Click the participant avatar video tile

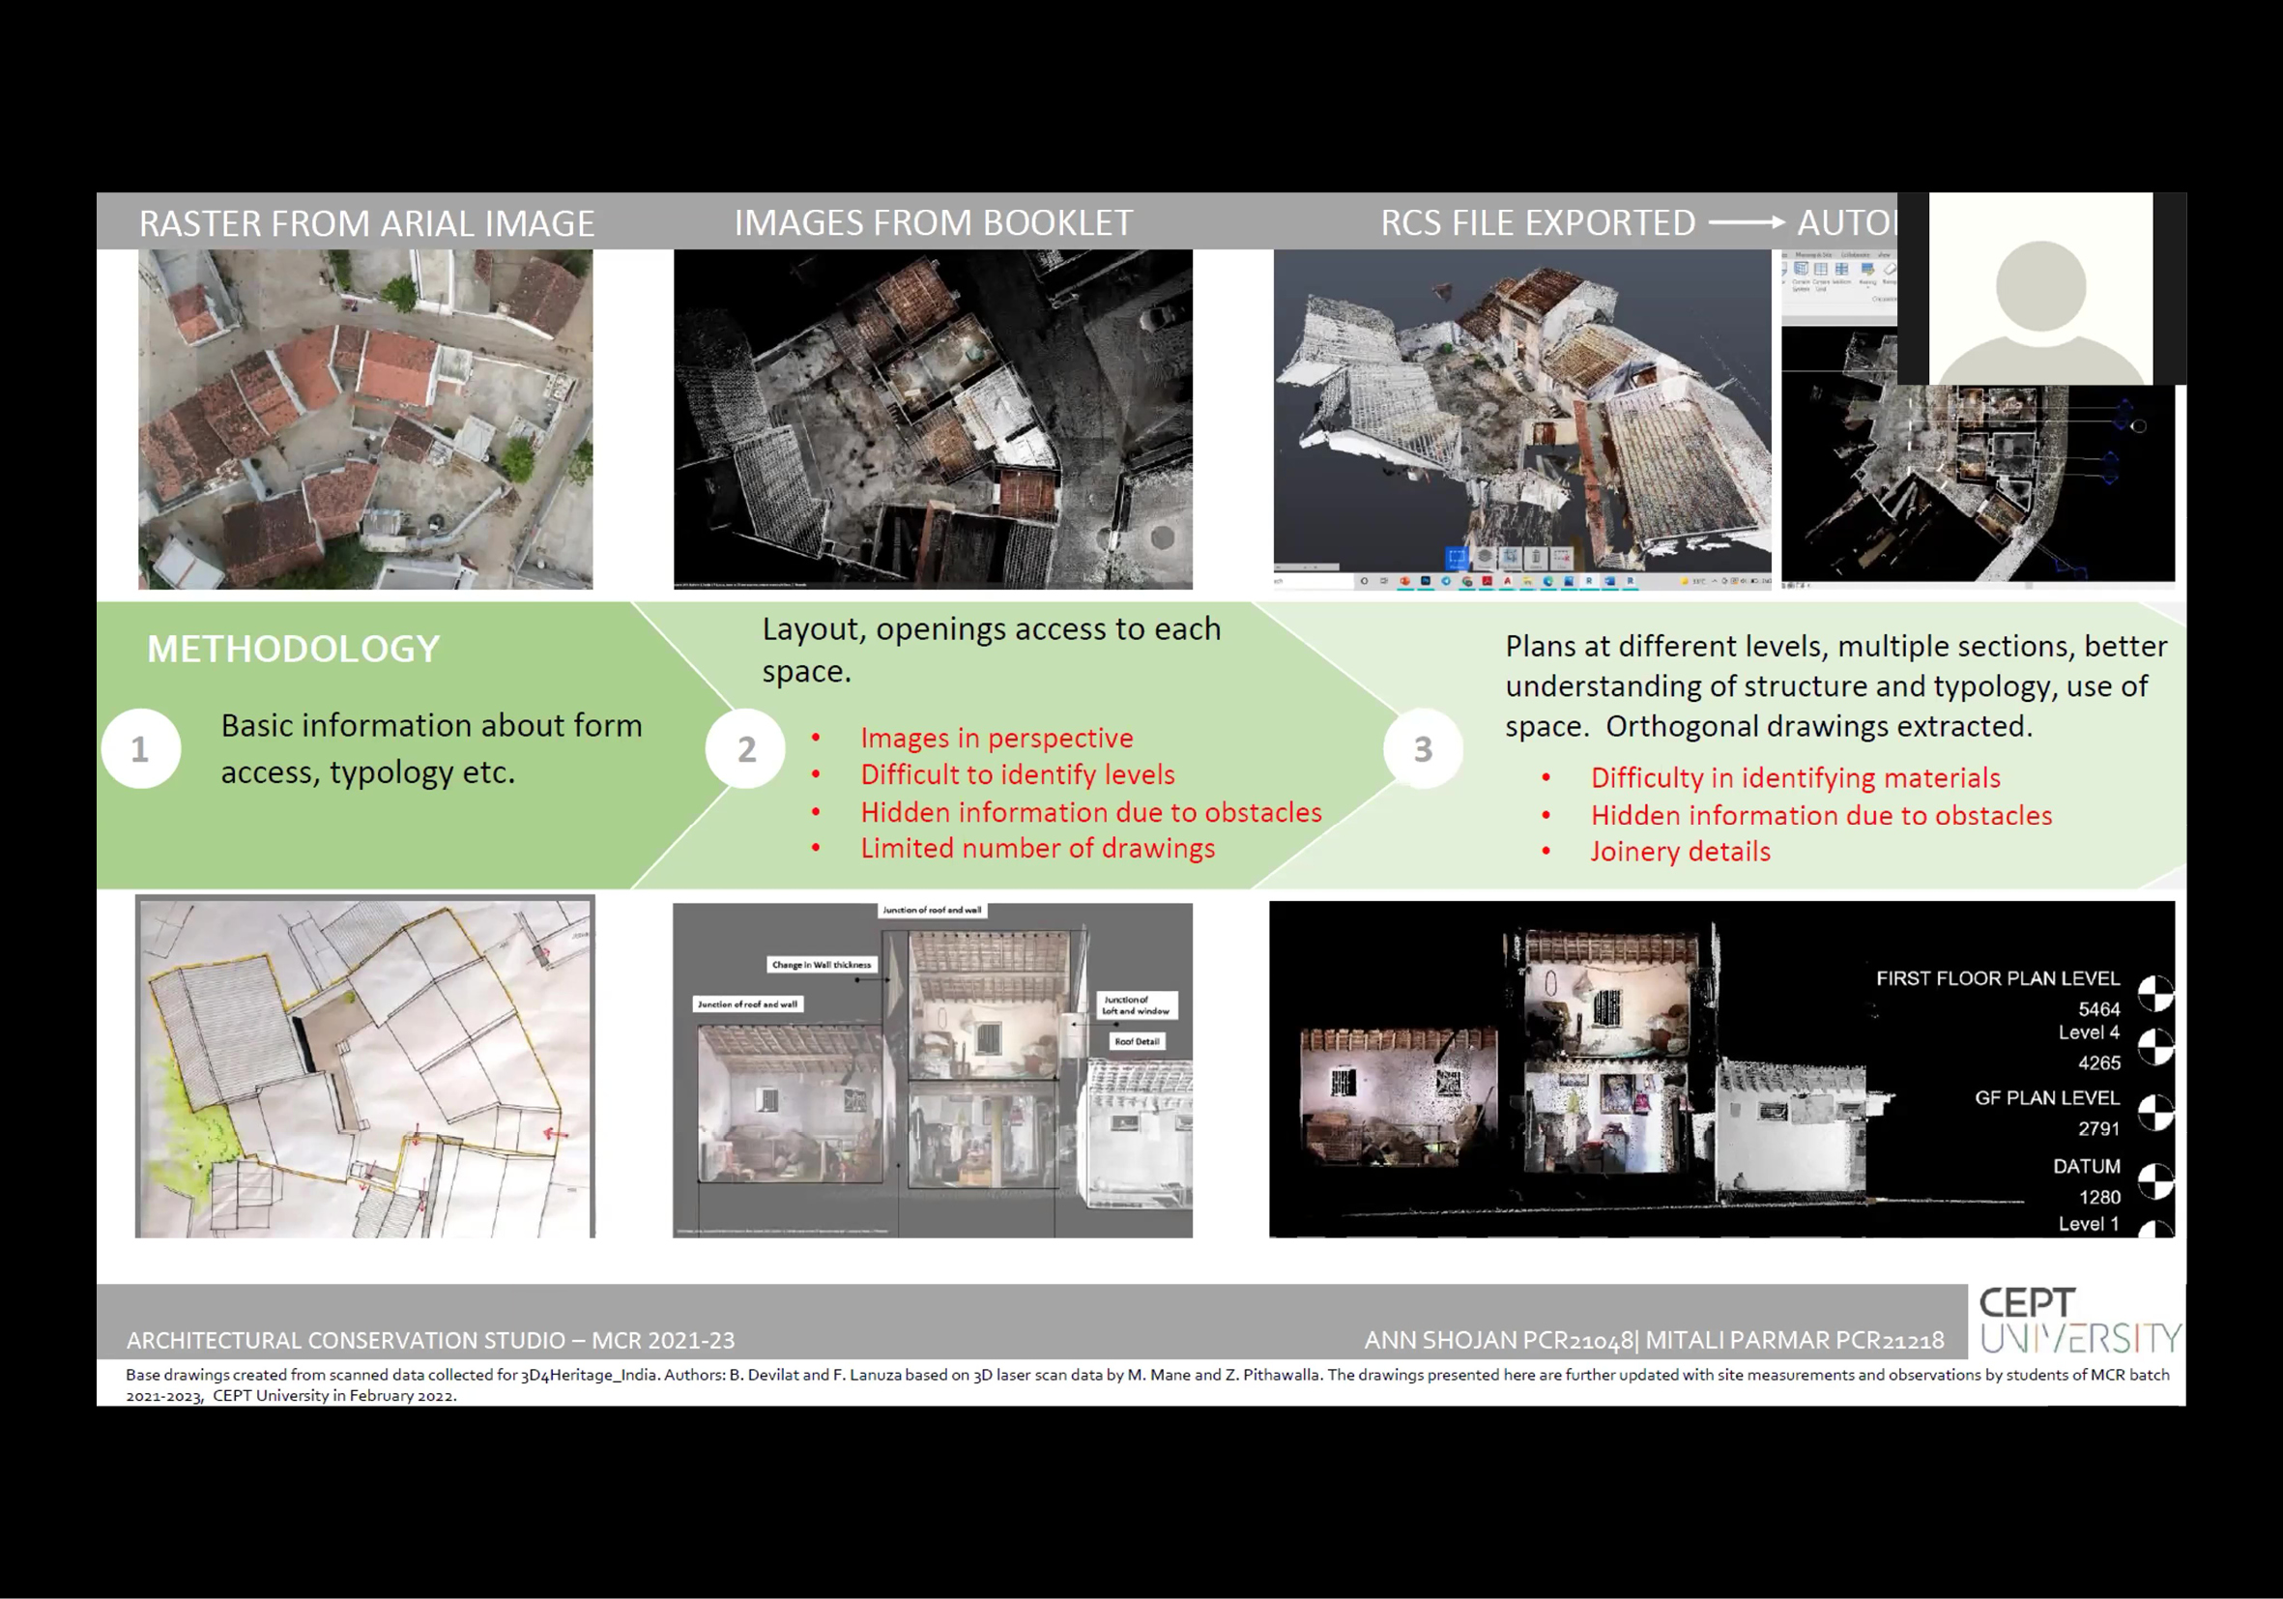(2040, 288)
